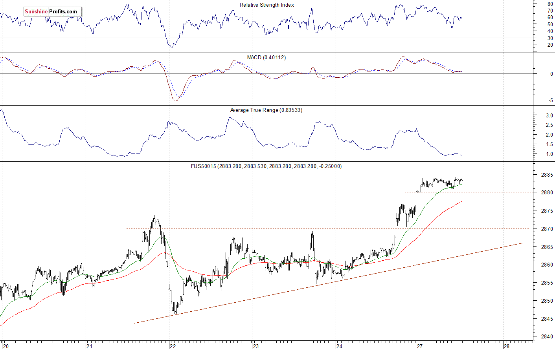Click date label 24 on time axis
The width and height of the screenshot is (555, 349).
point(339,346)
